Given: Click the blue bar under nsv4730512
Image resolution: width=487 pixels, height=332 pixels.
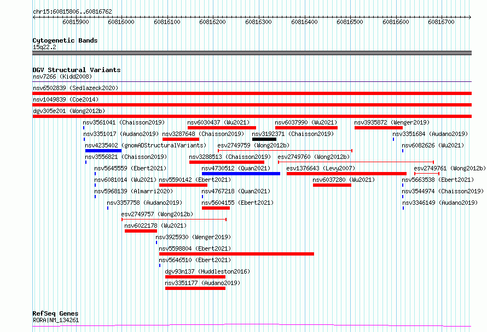Looking at the screenshot, I should point(241,174).
